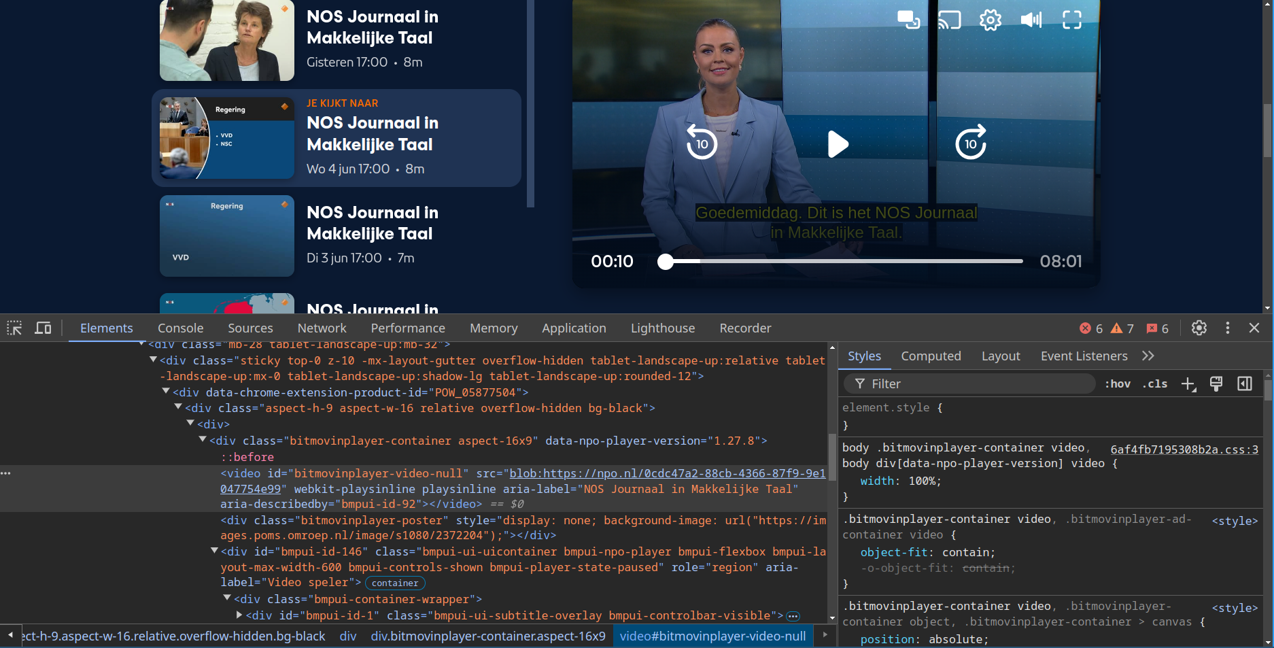Click the container badge in DOM tree

tap(395, 583)
